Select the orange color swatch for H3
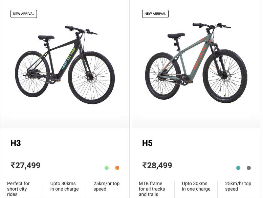Viewport: 263px width, 198px height. (117, 168)
